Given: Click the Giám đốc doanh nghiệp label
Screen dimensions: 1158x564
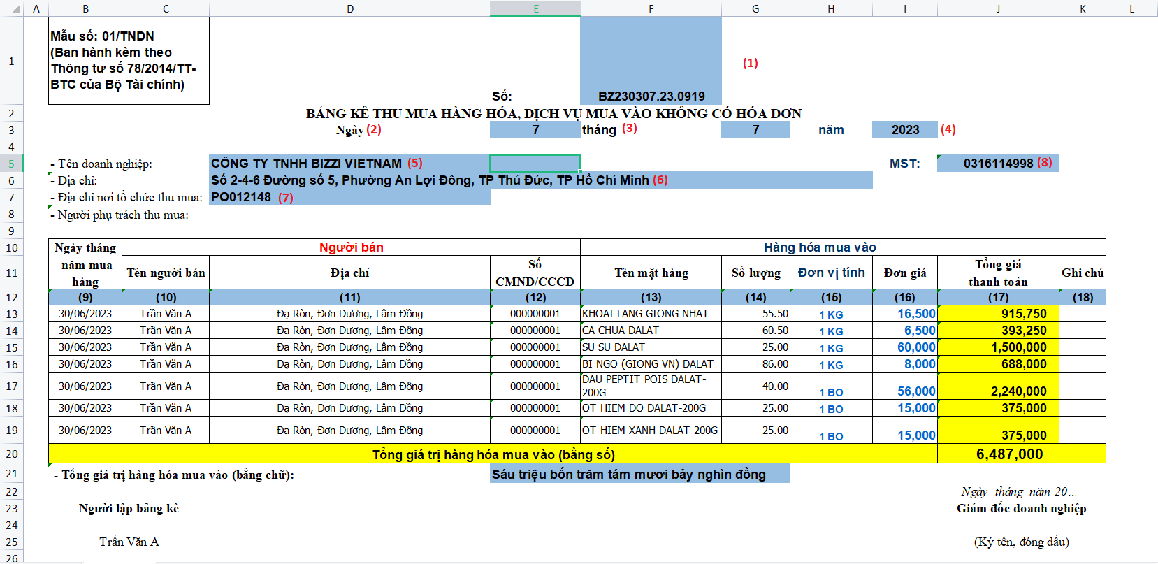Looking at the screenshot, I should pos(1021,508).
